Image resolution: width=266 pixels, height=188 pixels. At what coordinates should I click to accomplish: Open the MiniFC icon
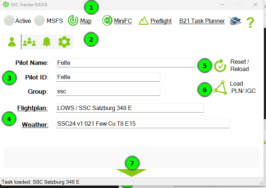[107, 21]
